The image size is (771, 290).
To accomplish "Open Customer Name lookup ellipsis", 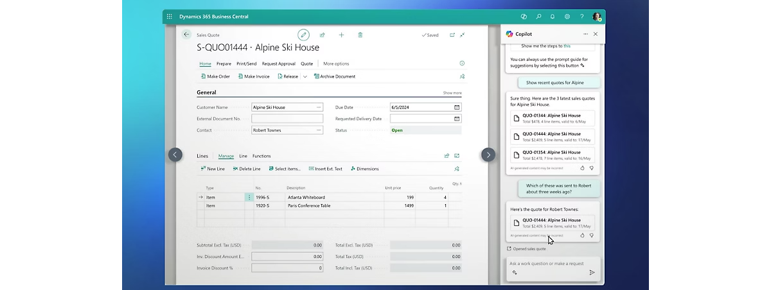I will 319,107.
